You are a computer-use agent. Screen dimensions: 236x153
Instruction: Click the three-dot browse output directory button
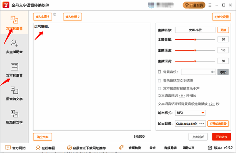click(x=202, y=124)
